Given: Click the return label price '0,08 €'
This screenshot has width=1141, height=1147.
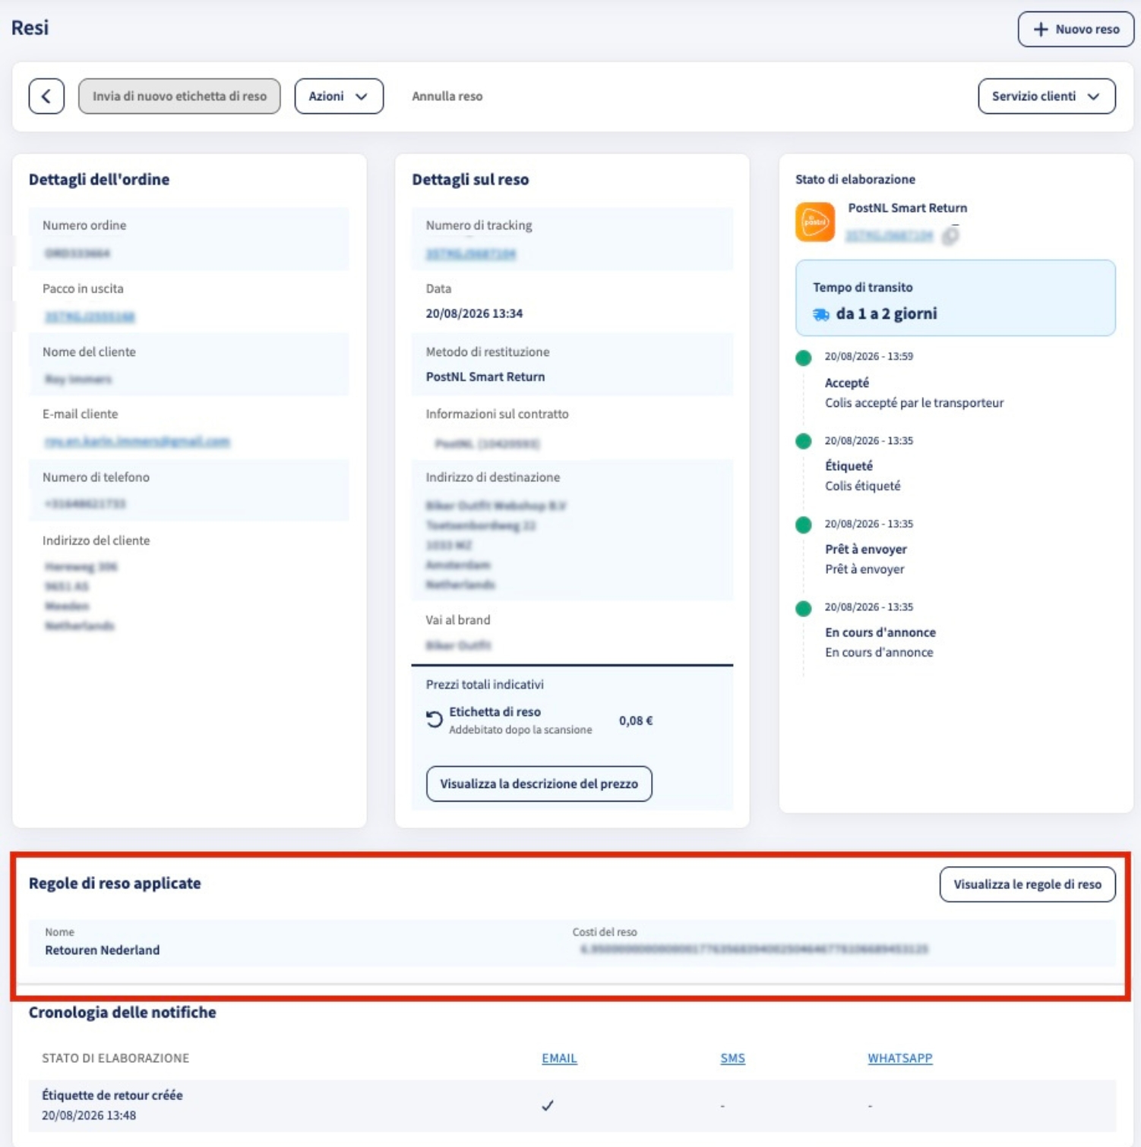Looking at the screenshot, I should pyautogui.click(x=636, y=720).
